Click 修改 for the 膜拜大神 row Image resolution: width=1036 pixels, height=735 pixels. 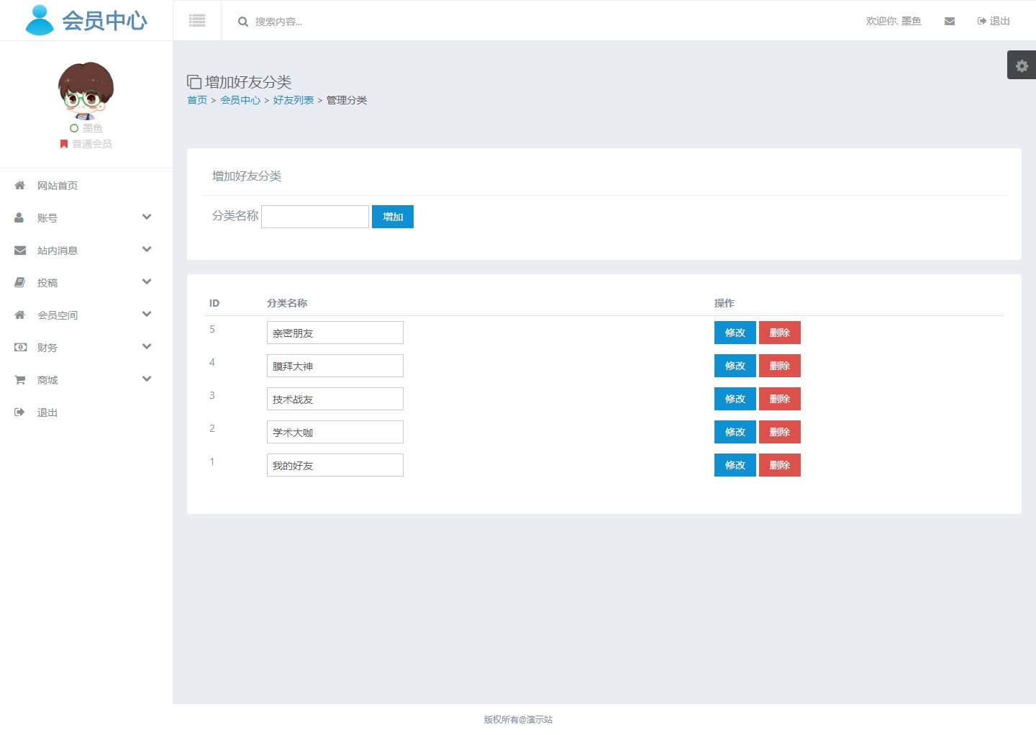(735, 366)
